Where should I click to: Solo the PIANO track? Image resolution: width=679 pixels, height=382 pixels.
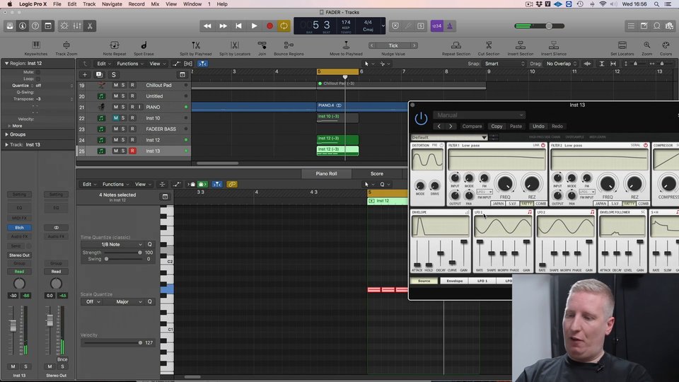click(x=123, y=107)
